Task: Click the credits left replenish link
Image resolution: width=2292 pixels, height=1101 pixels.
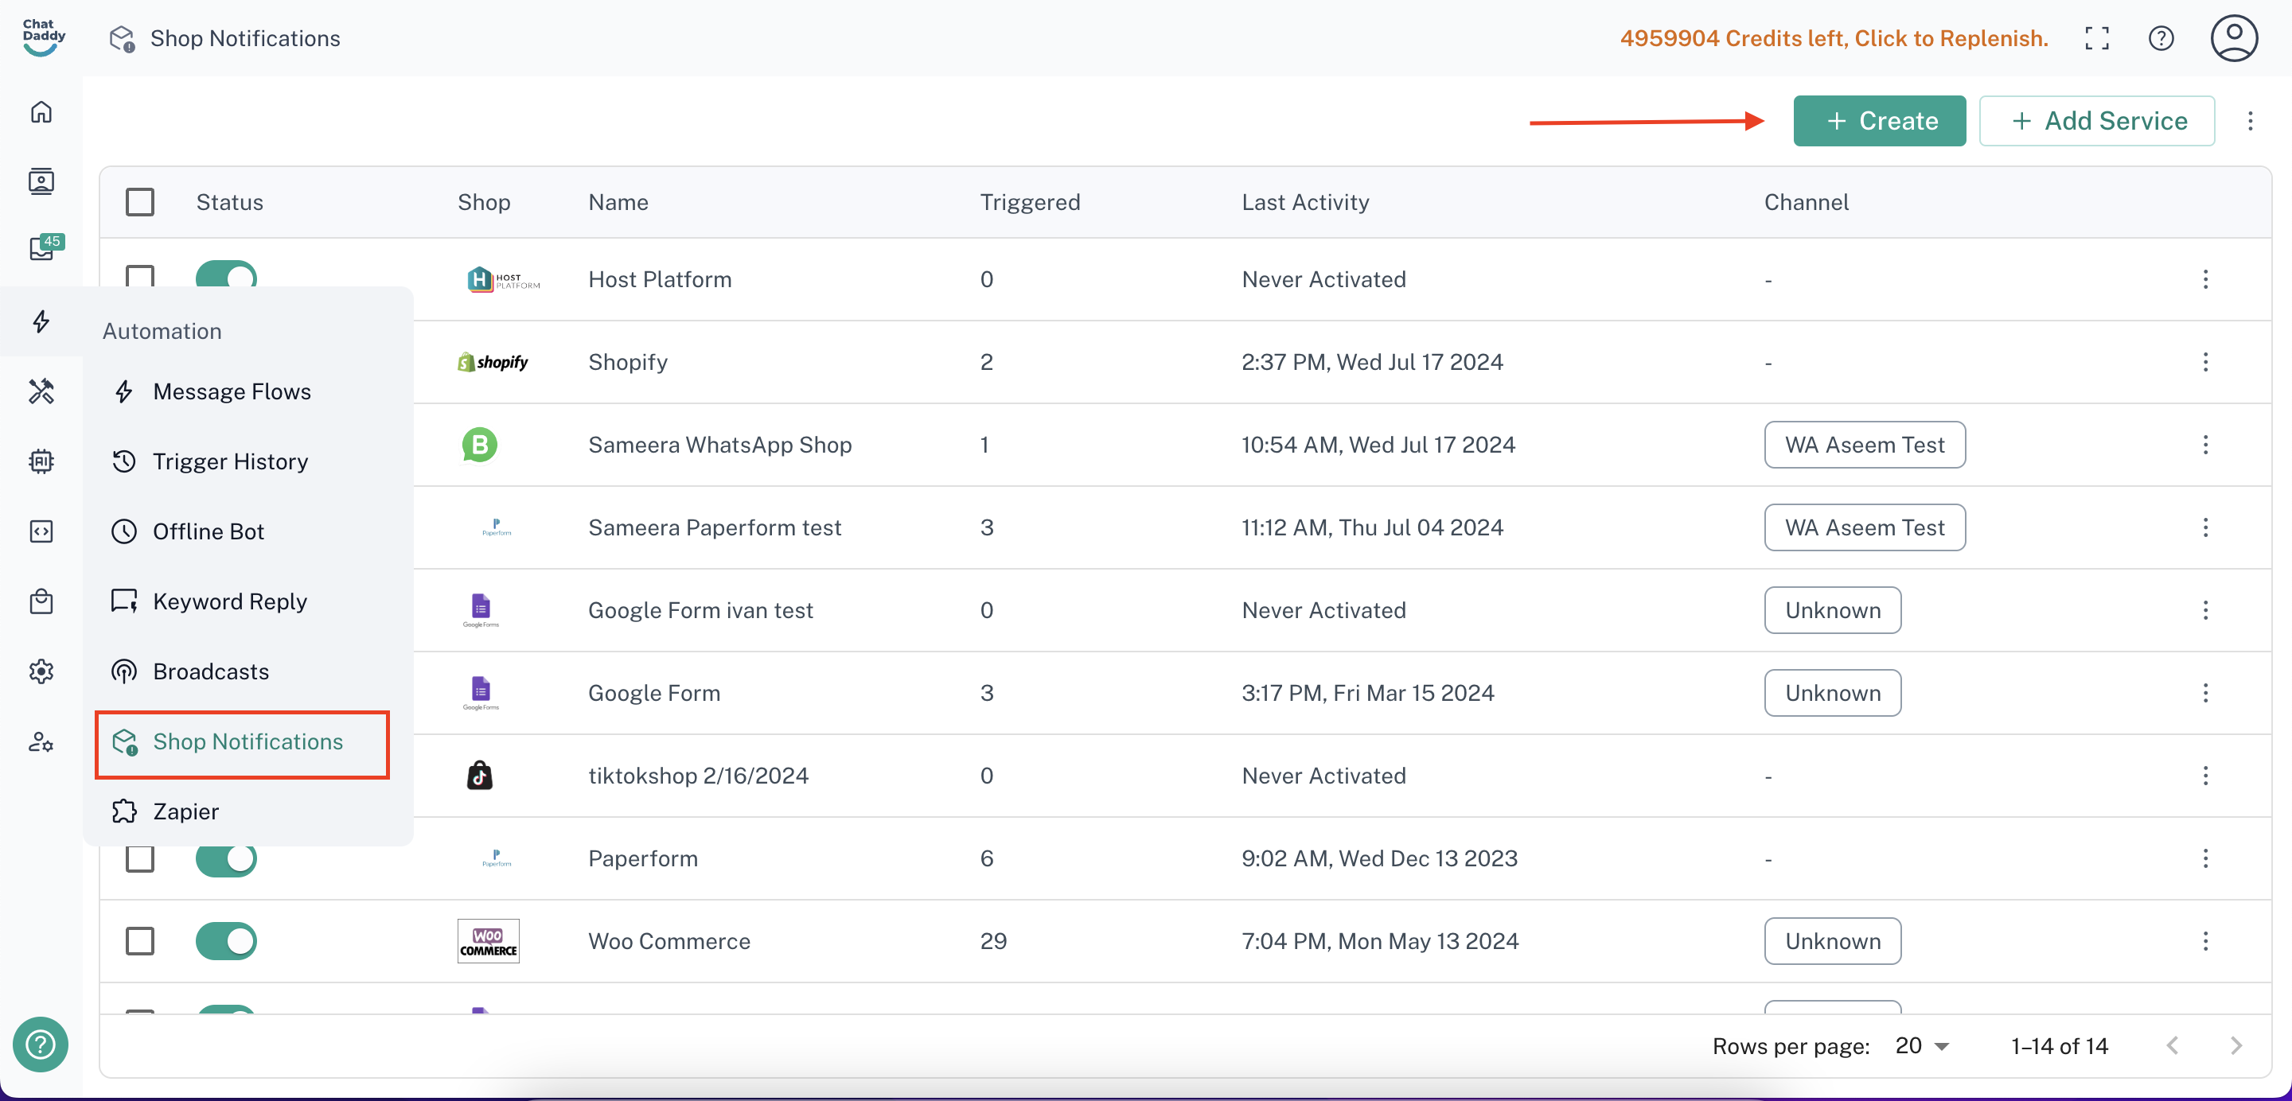Action: point(1834,38)
